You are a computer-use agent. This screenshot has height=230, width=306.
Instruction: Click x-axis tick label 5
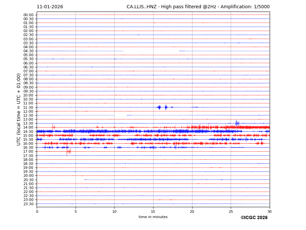click(76, 211)
